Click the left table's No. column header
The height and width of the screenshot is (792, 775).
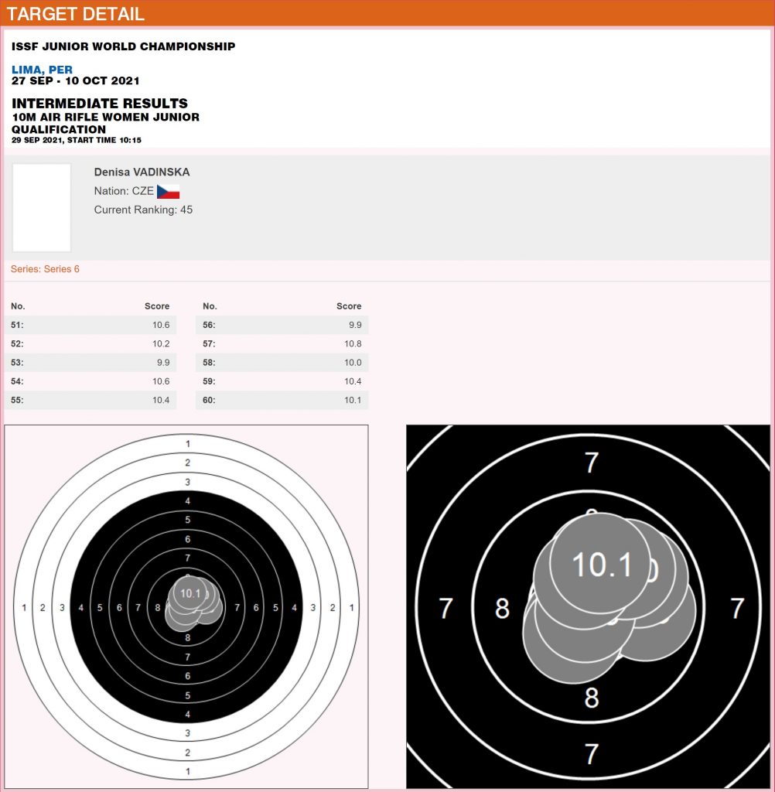[x=18, y=306]
